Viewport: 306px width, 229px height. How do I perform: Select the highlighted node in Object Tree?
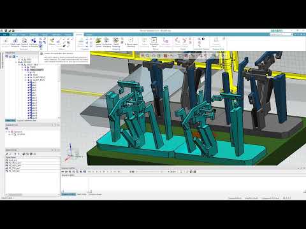pos(36,70)
